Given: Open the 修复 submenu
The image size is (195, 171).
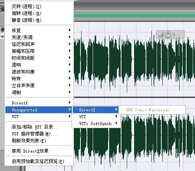Looking at the screenshot, I should point(39,30).
